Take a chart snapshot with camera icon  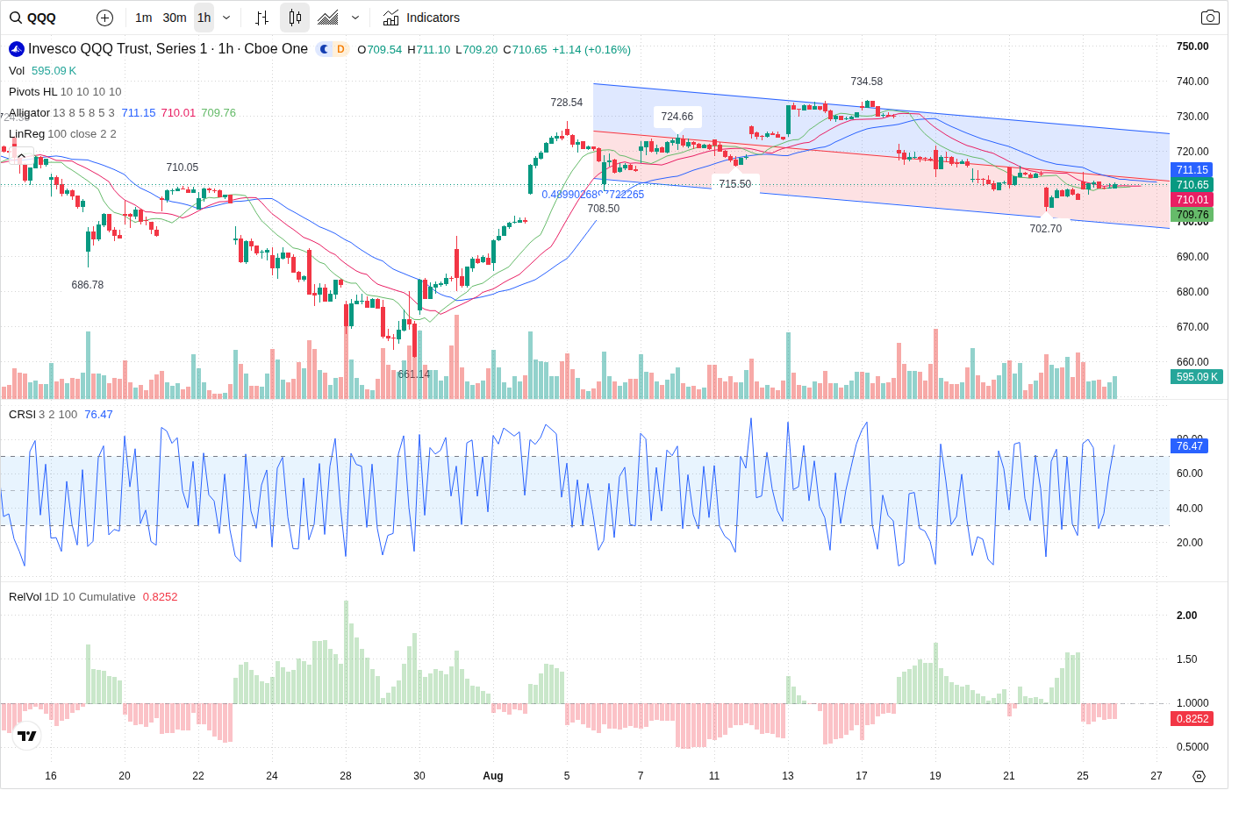1210,18
